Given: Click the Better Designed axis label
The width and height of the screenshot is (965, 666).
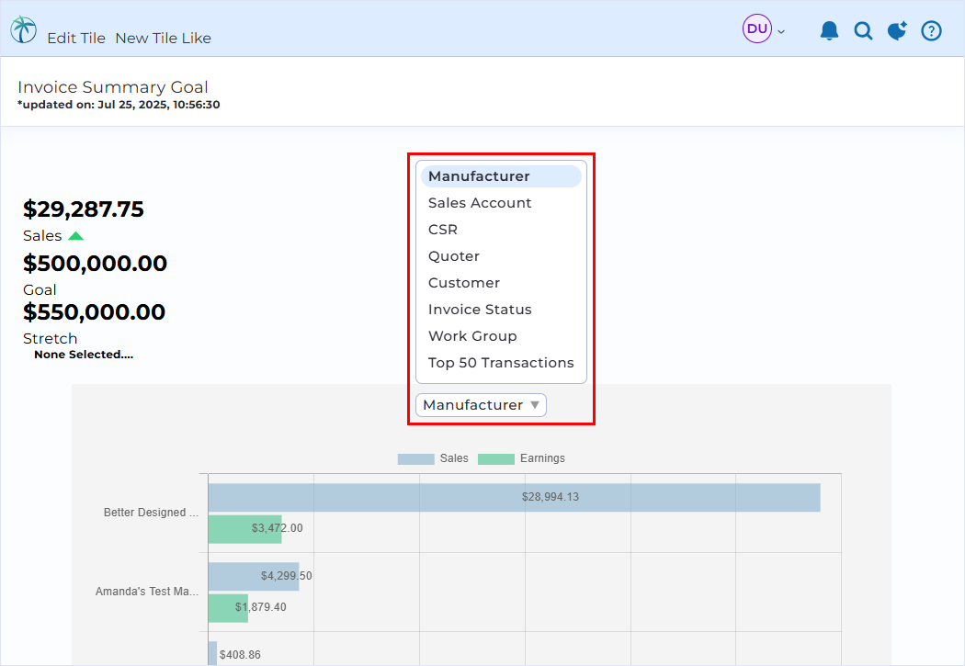Looking at the screenshot, I should (151, 513).
